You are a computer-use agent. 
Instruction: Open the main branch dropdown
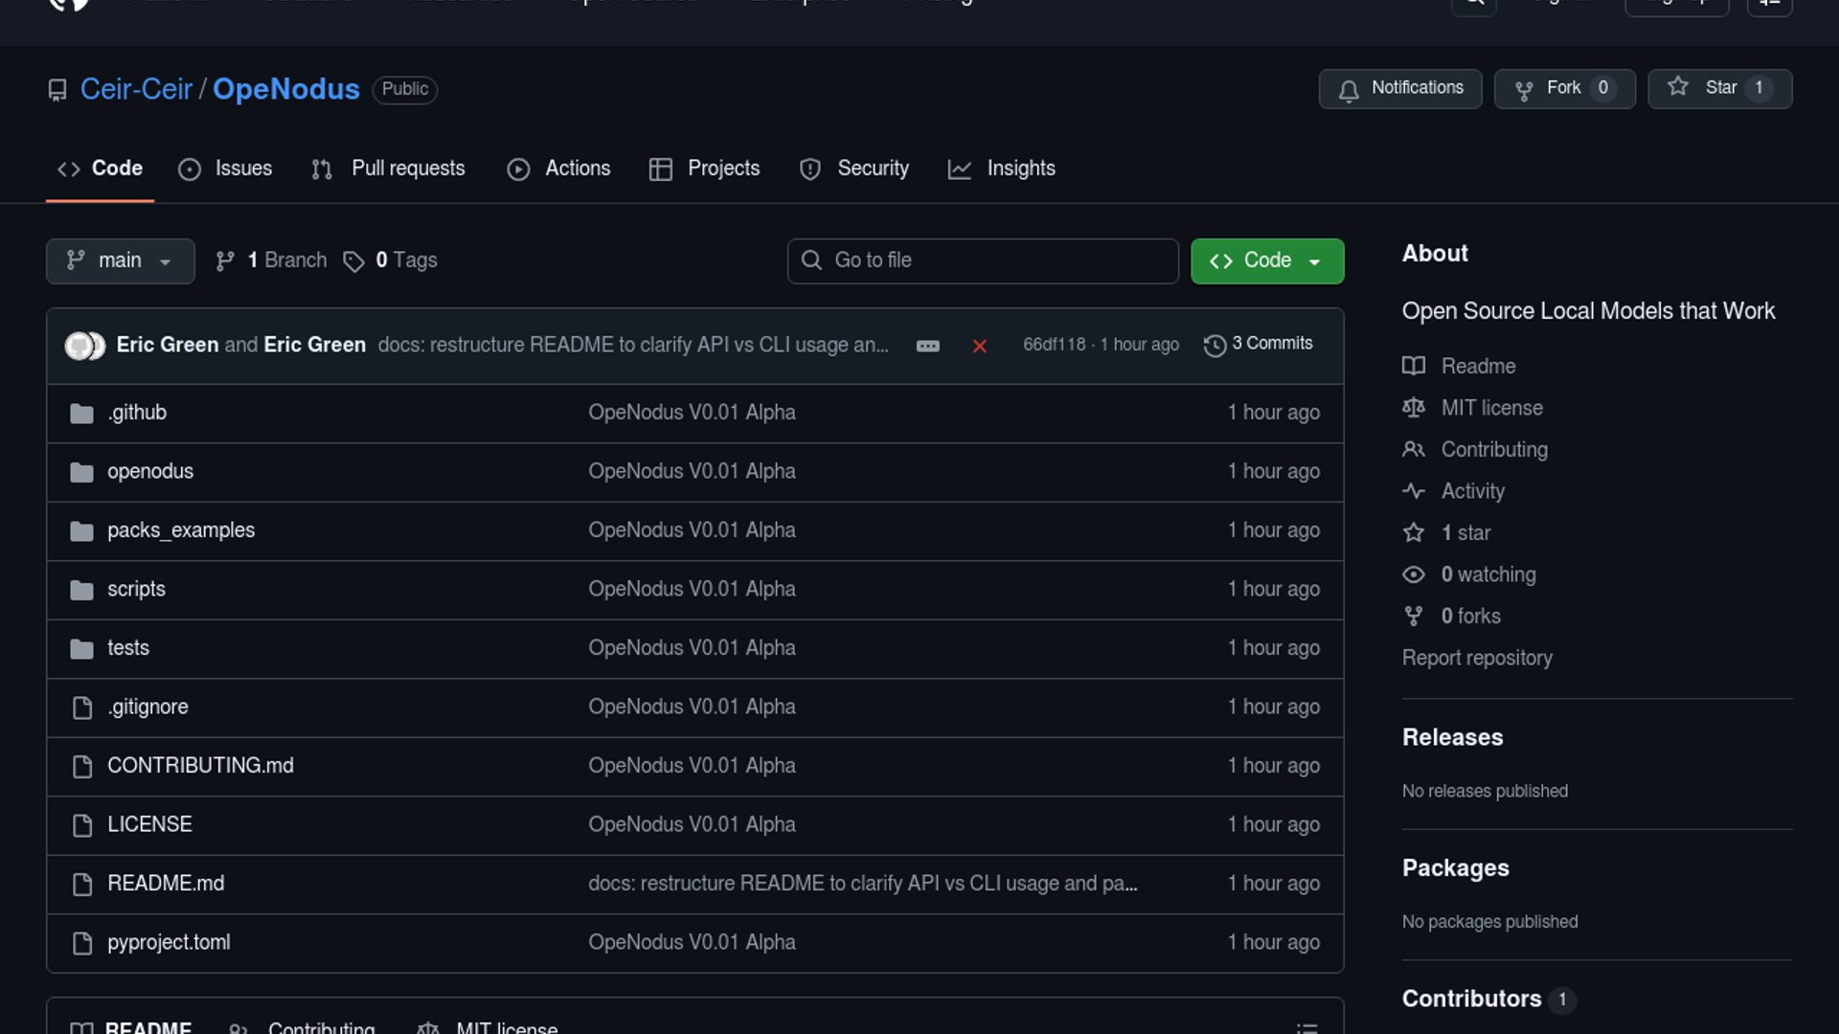120,260
